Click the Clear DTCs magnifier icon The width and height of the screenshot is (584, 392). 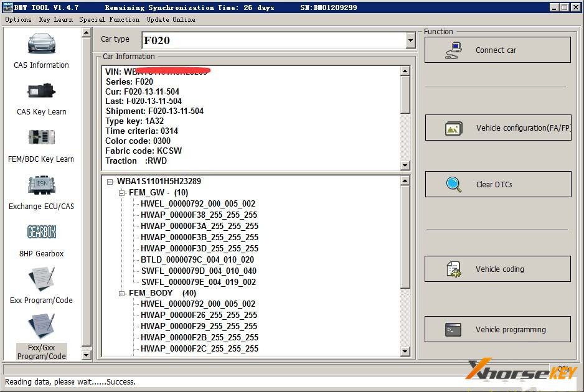454,185
